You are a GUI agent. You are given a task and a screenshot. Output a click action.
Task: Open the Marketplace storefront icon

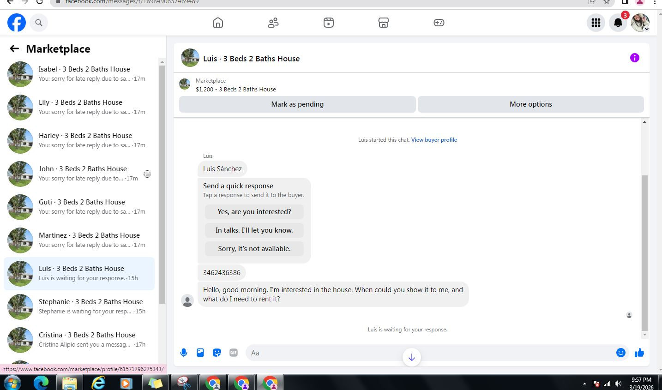384,23
